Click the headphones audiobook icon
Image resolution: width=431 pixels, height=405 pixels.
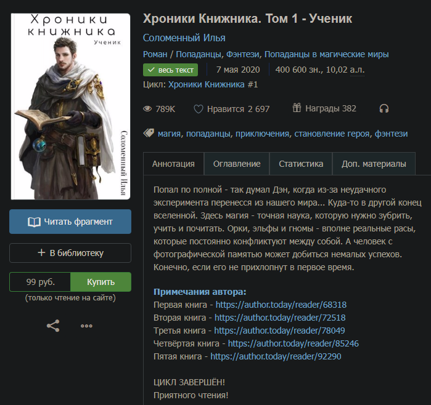coord(384,109)
